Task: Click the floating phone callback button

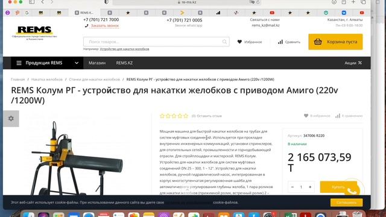Action: coord(352,190)
